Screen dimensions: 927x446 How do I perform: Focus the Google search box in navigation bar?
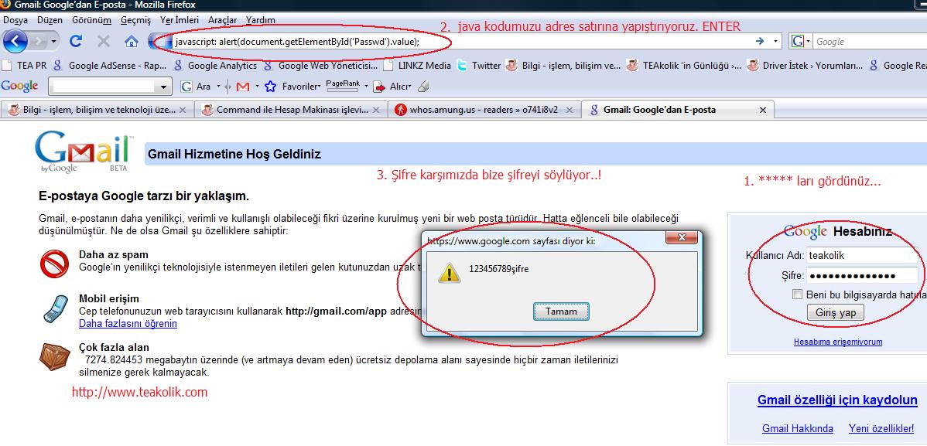click(x=871, y=41)
